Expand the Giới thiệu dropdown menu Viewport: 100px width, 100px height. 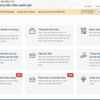tap(88, 6)
